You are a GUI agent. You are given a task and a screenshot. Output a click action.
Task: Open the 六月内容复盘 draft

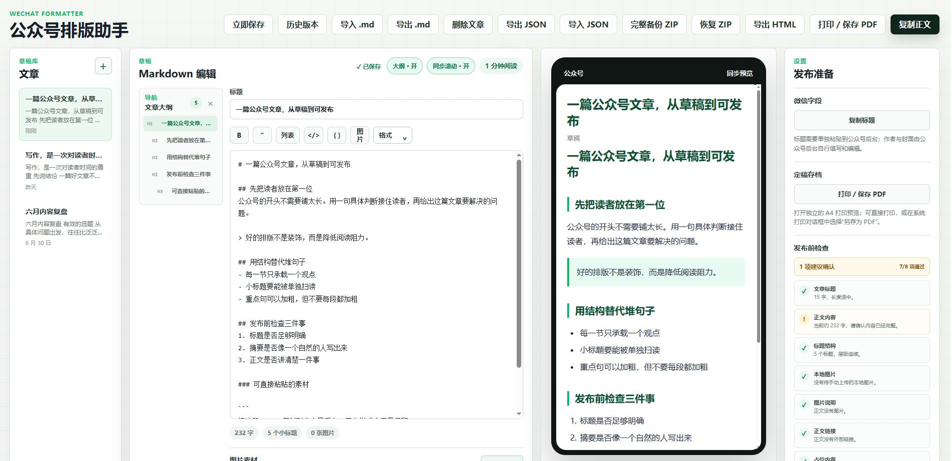65,227
